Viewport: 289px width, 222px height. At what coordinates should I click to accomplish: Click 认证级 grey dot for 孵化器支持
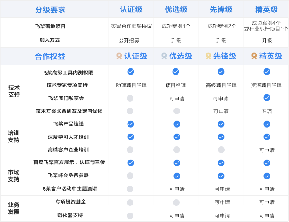pos(130,216)
